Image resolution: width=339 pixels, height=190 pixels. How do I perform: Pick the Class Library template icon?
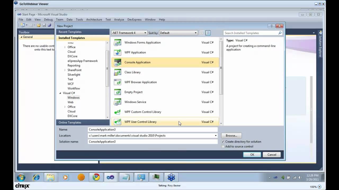point(117,72)
